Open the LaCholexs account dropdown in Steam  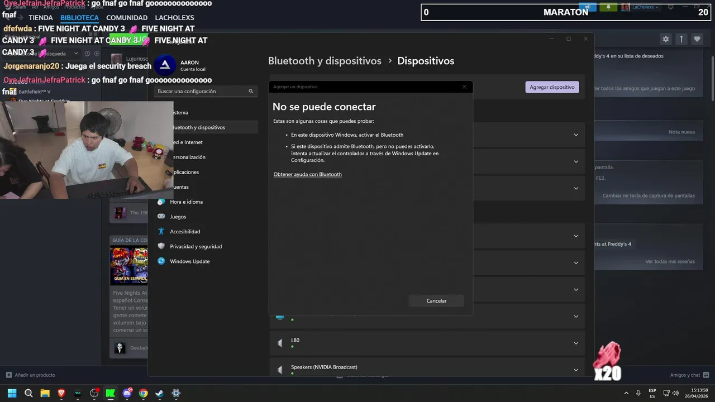point(644,7)
